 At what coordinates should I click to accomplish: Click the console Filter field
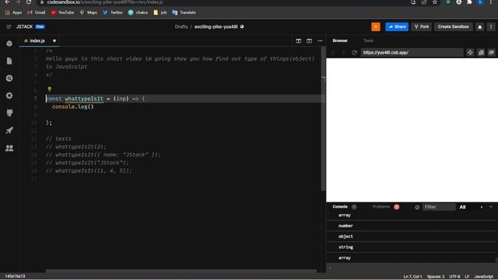point(439,207)
